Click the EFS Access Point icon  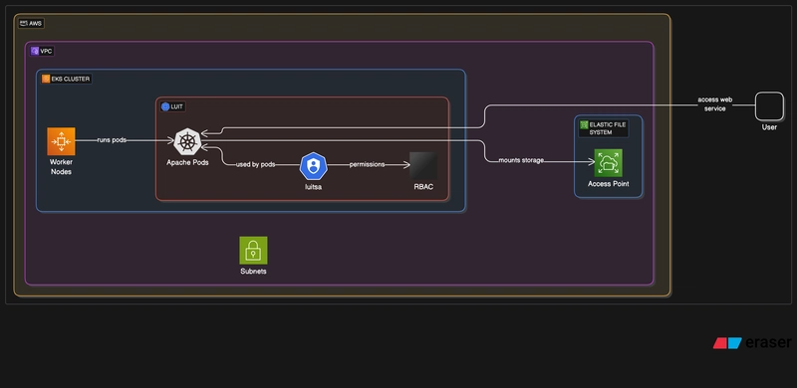(x=608, y=162)
